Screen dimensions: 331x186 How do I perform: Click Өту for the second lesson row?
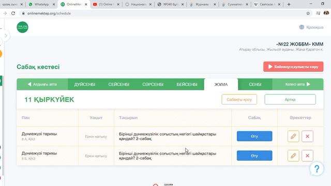click(254, 156)
